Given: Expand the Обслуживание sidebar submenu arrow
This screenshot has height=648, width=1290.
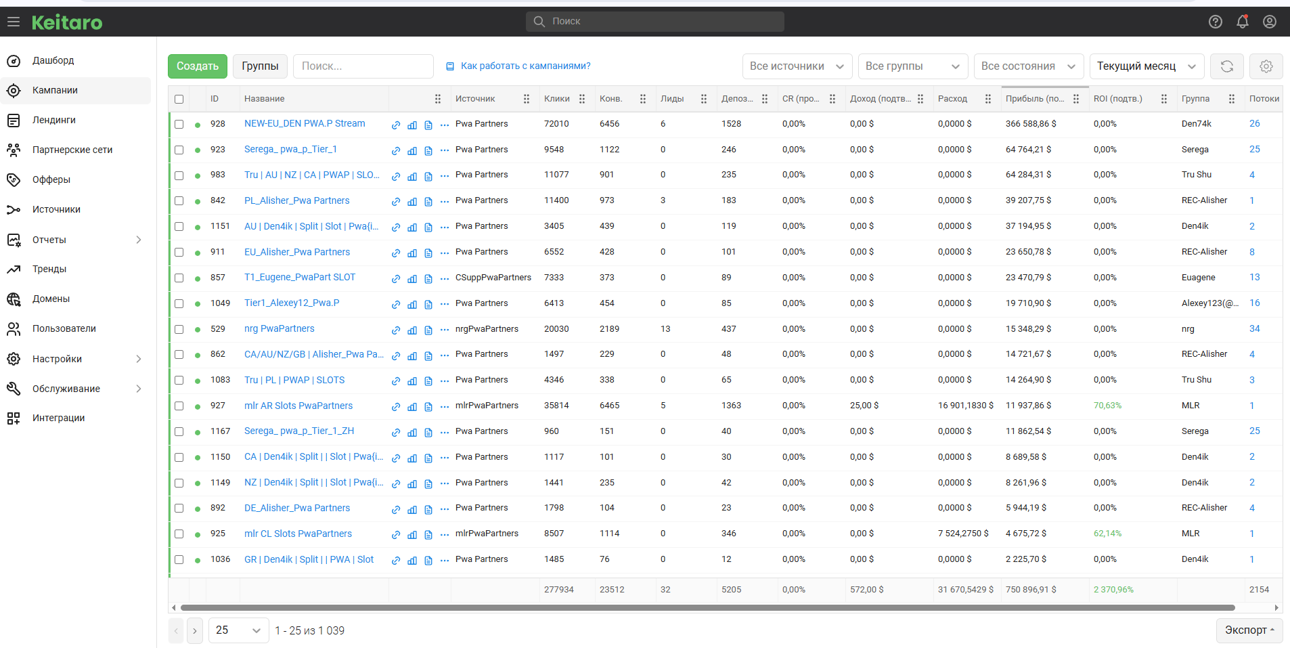Looking at the screenshot, I should point(139,389).
